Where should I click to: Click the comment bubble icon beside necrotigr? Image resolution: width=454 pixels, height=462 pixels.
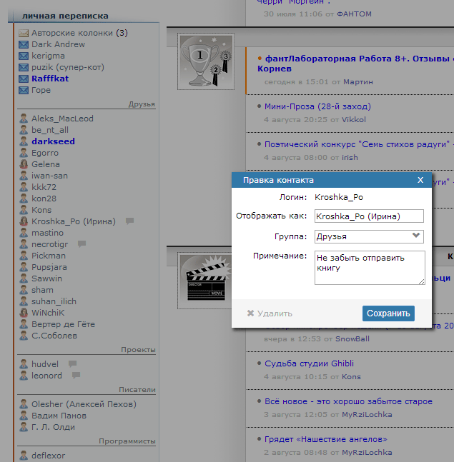82,244
